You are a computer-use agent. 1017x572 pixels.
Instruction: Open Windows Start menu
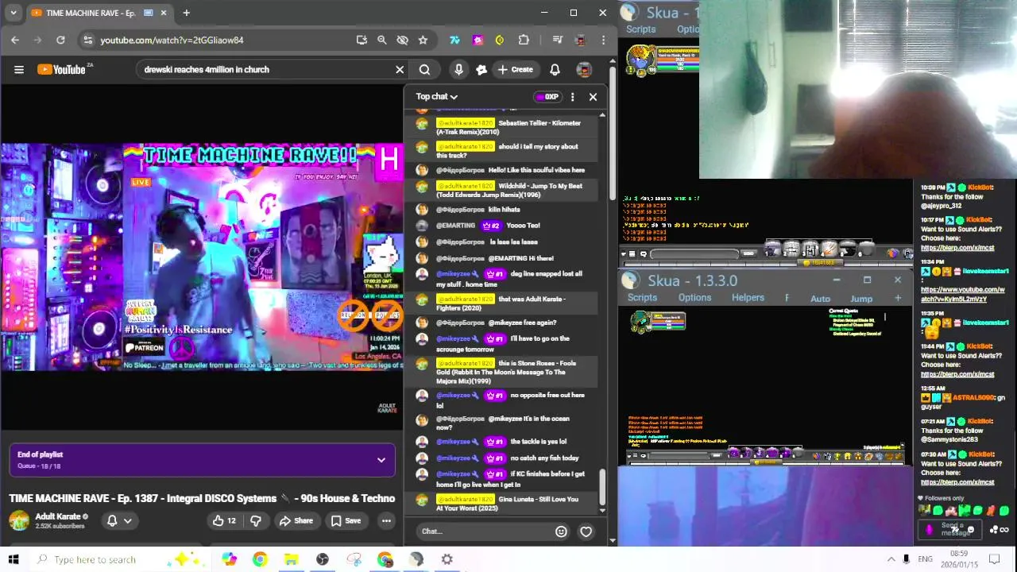14,559
